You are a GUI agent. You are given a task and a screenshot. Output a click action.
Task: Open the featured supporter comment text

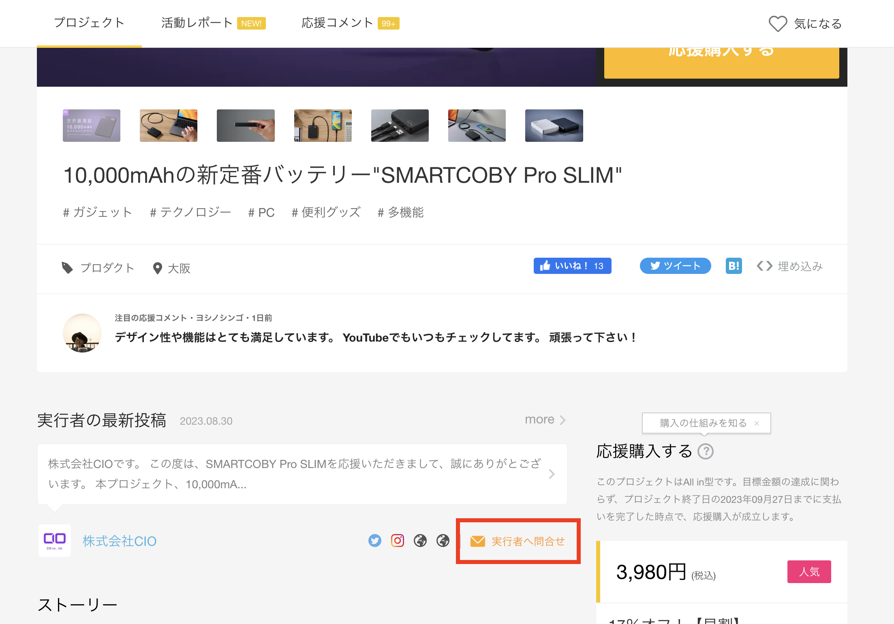[x=375, y=338]
